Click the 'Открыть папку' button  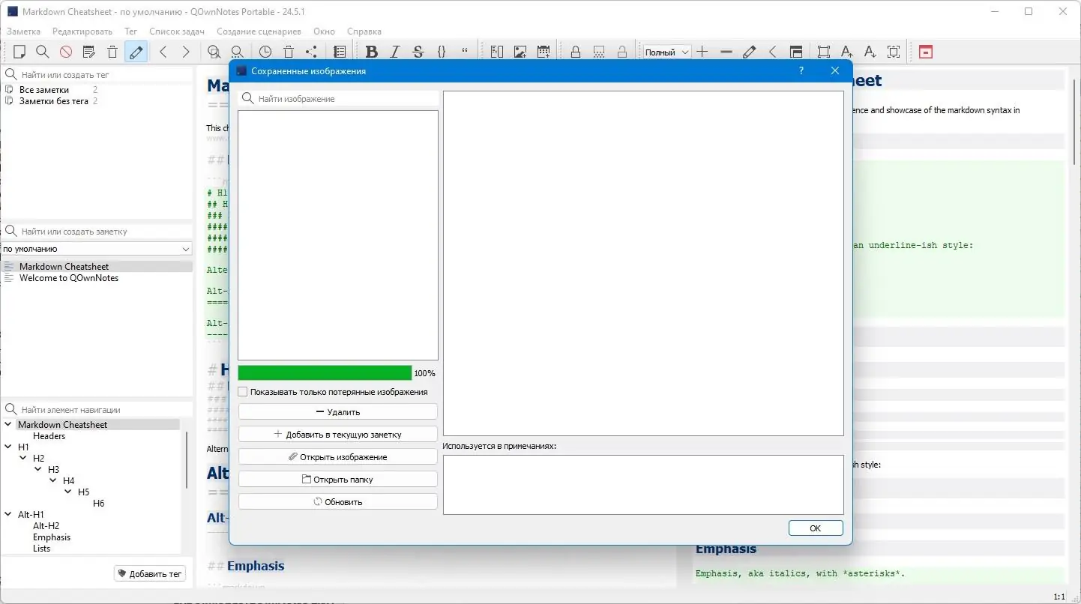(338, 479)
